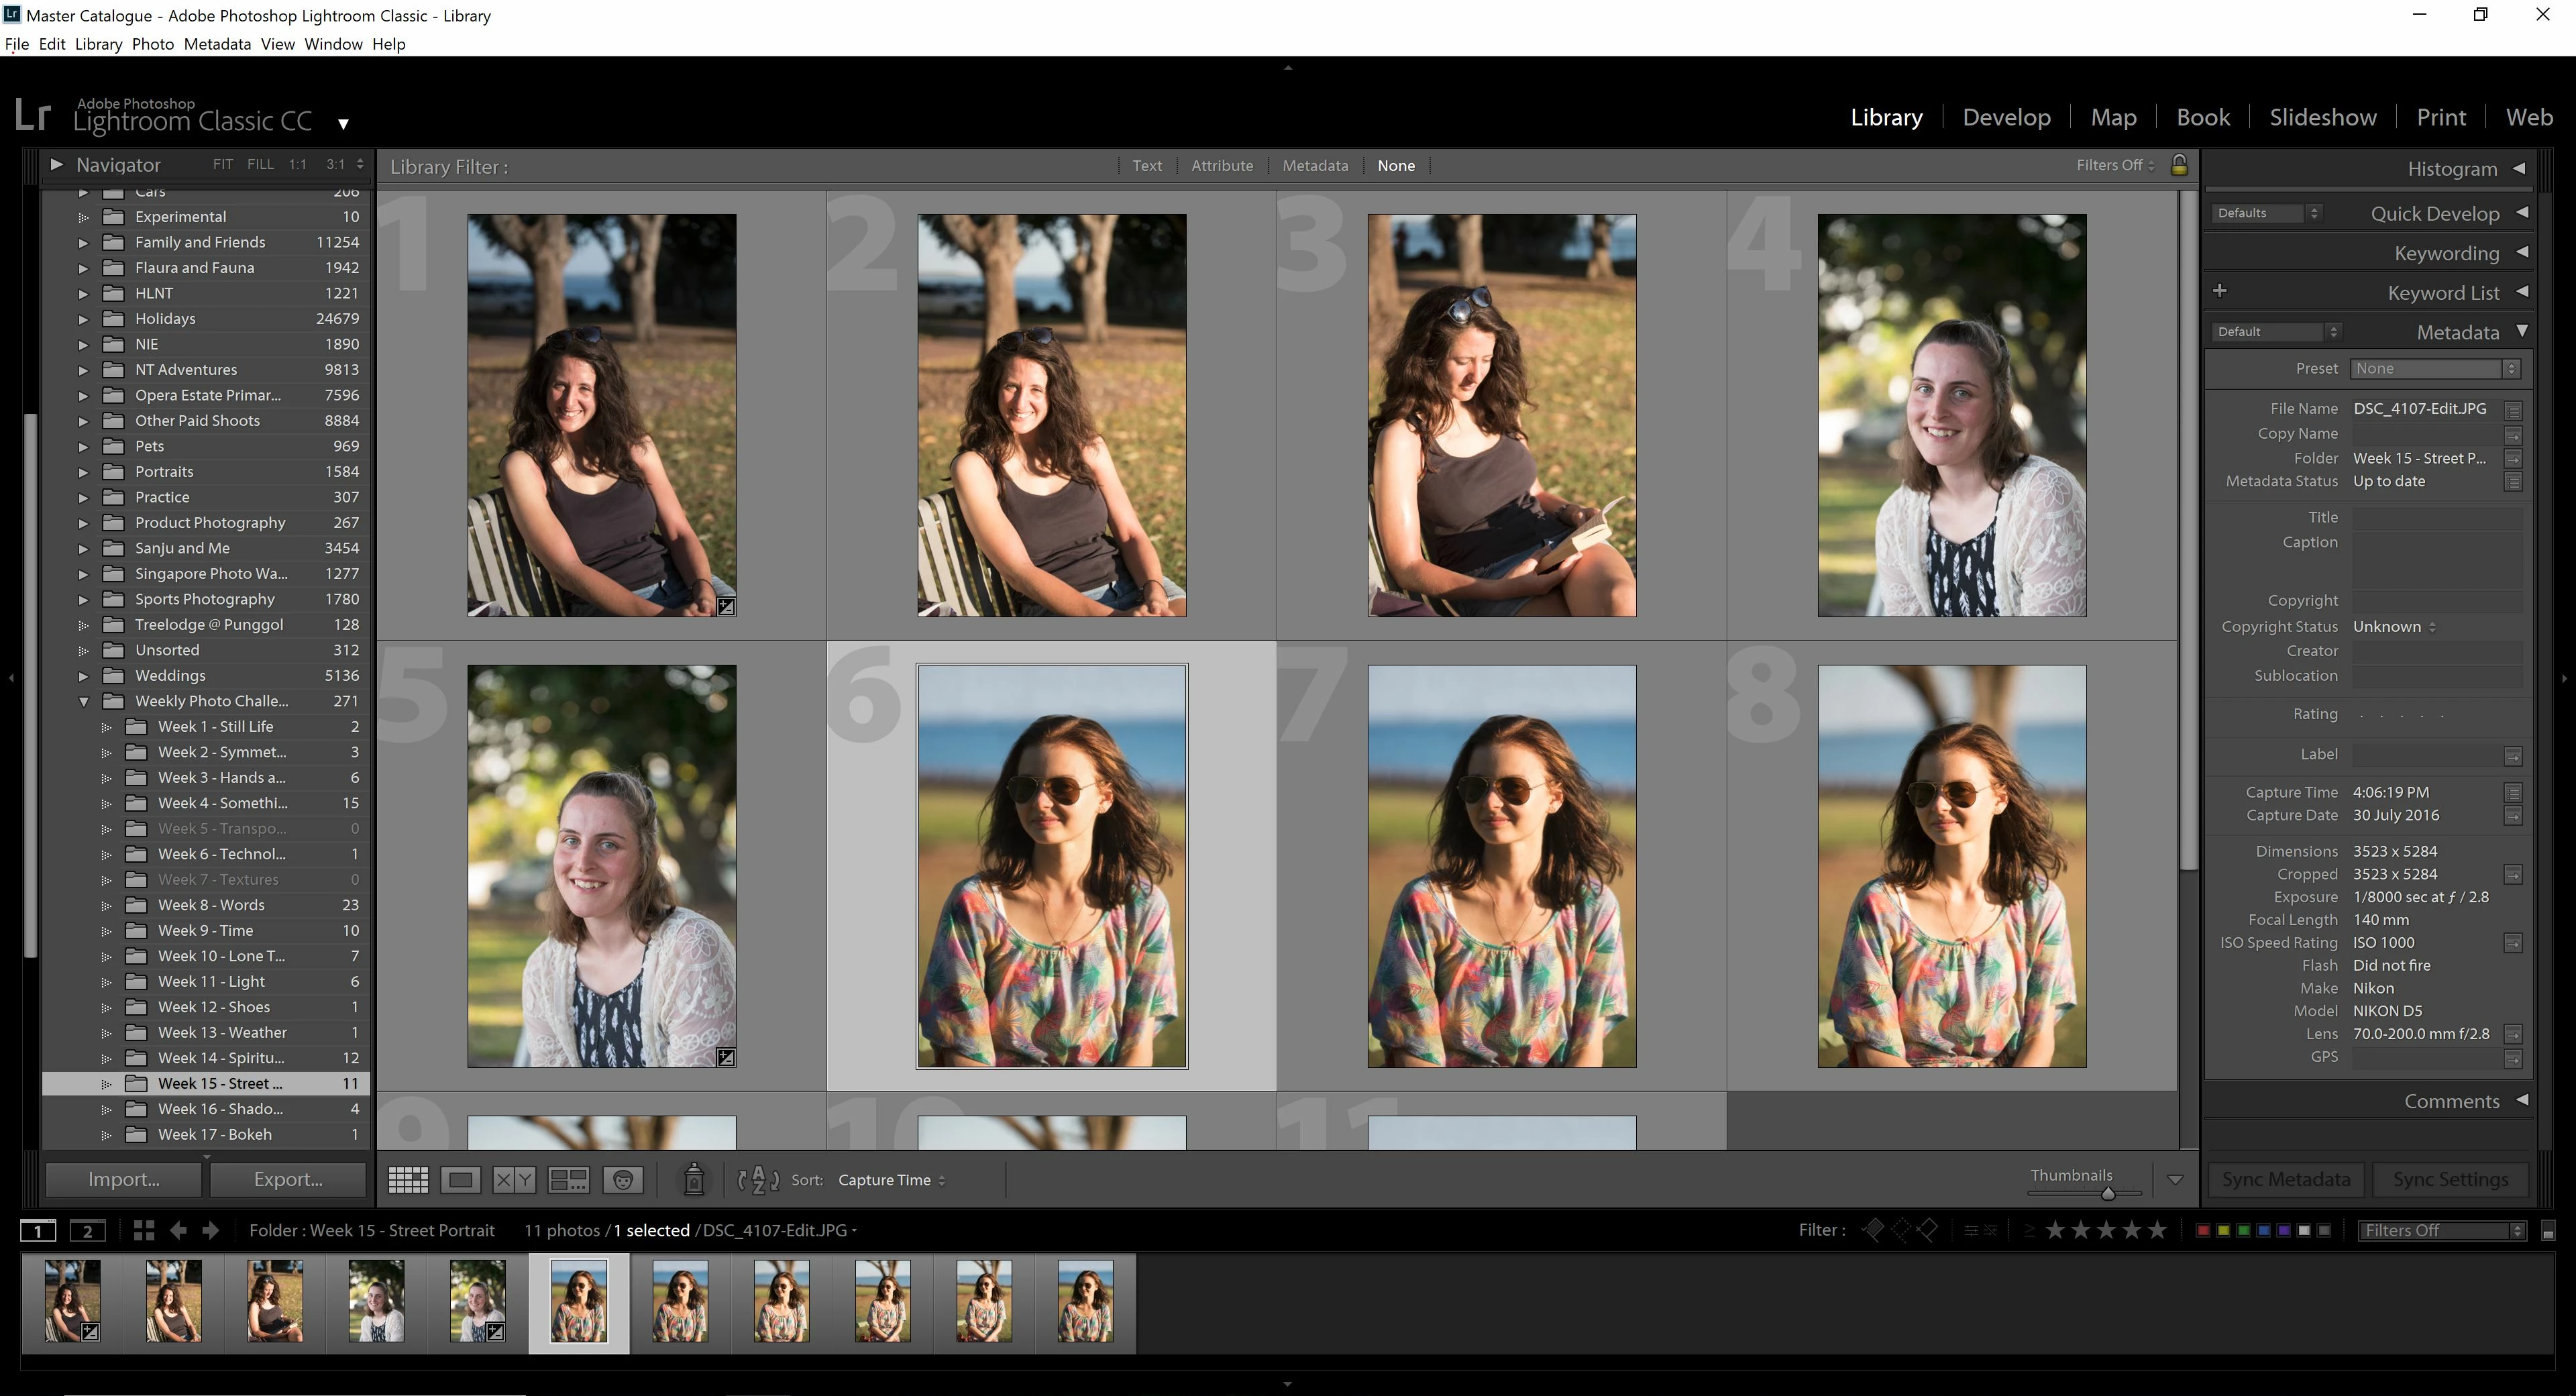Screen dimensions: 2576x1396
Task: Open the Metadata menu
Action: tap(217, 44)
